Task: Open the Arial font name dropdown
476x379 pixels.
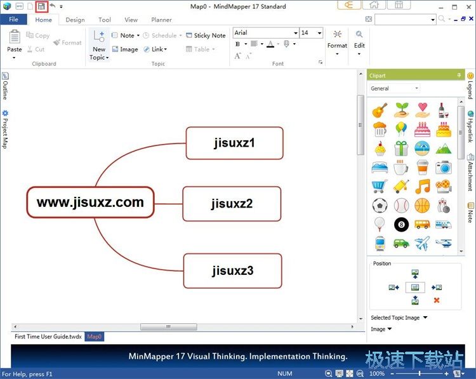Action: pyautogui.click(x=295, y=33)
